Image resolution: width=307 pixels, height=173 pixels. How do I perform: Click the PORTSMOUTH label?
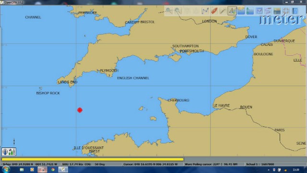(192, 51)
